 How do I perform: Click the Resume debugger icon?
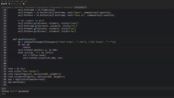click(x=21, y=4)
